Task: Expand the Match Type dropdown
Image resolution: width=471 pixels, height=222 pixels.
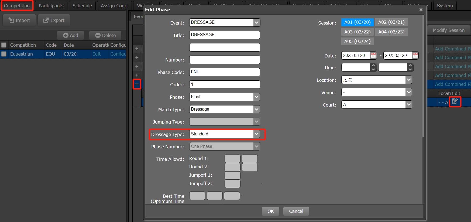Action: click(256, 109)
